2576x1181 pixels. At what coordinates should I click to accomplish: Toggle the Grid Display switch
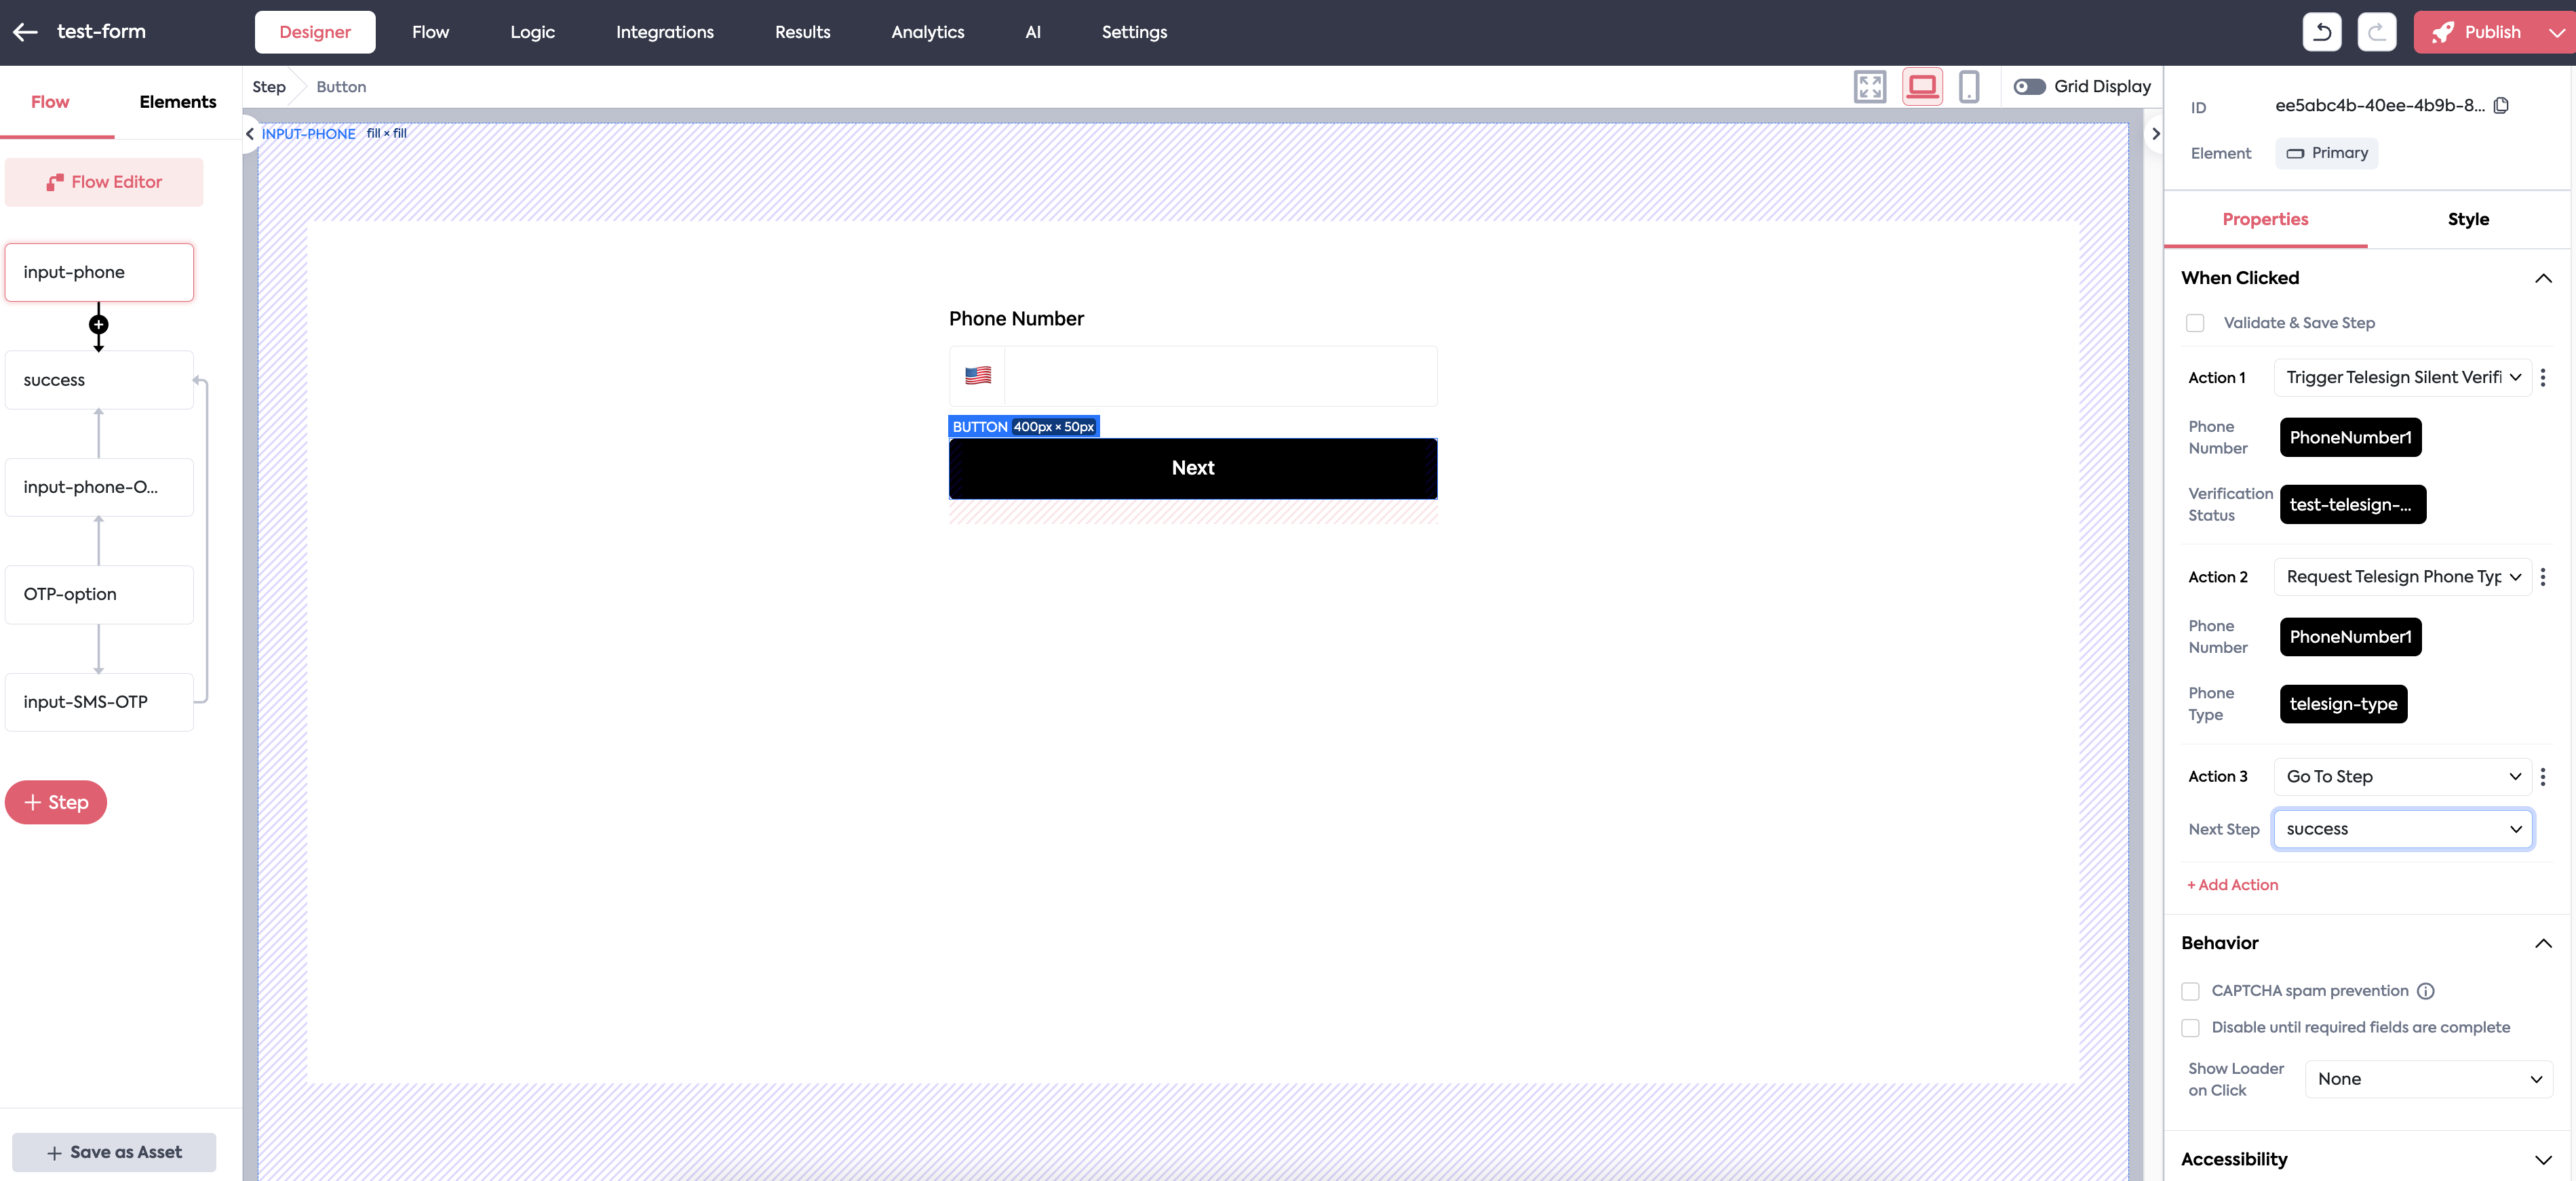(2029, 87)
